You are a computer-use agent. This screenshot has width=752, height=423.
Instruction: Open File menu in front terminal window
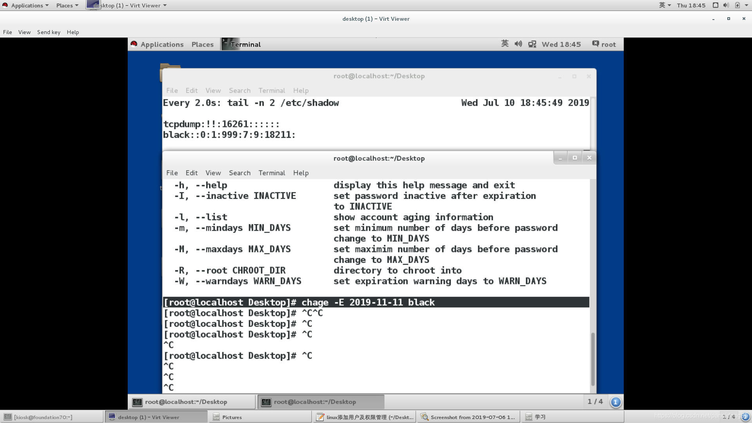coord(172,173)
